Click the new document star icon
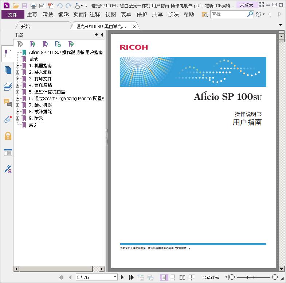The image size is (286, 283). coord(51,6)
